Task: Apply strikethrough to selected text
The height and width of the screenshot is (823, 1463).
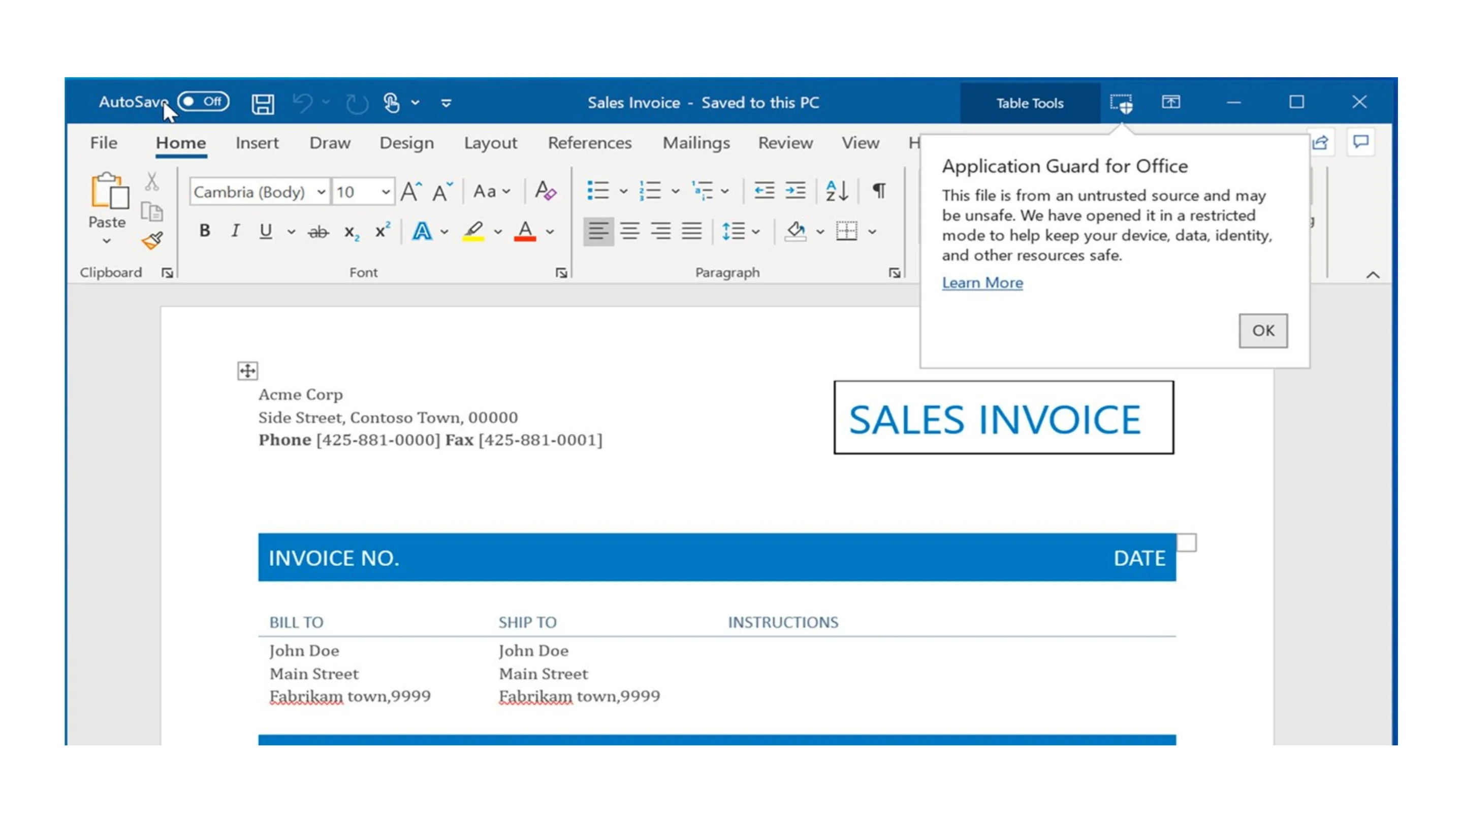Action: (x=319, y=231)
